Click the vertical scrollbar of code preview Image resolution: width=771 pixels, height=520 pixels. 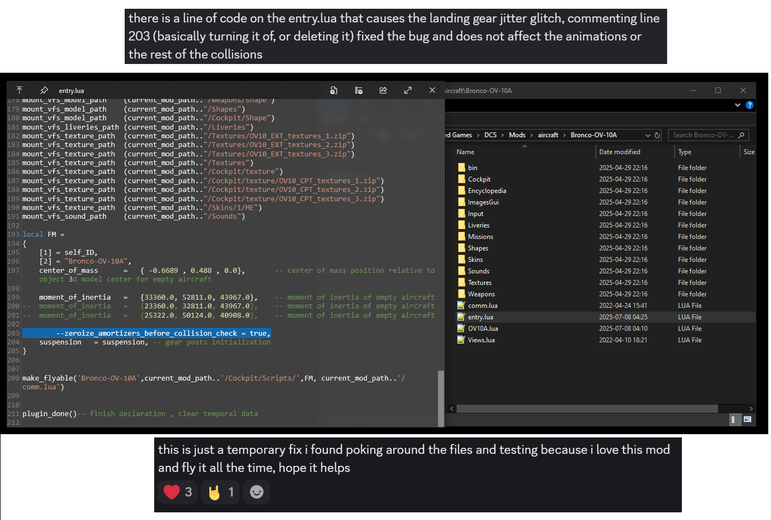[441, 398]
